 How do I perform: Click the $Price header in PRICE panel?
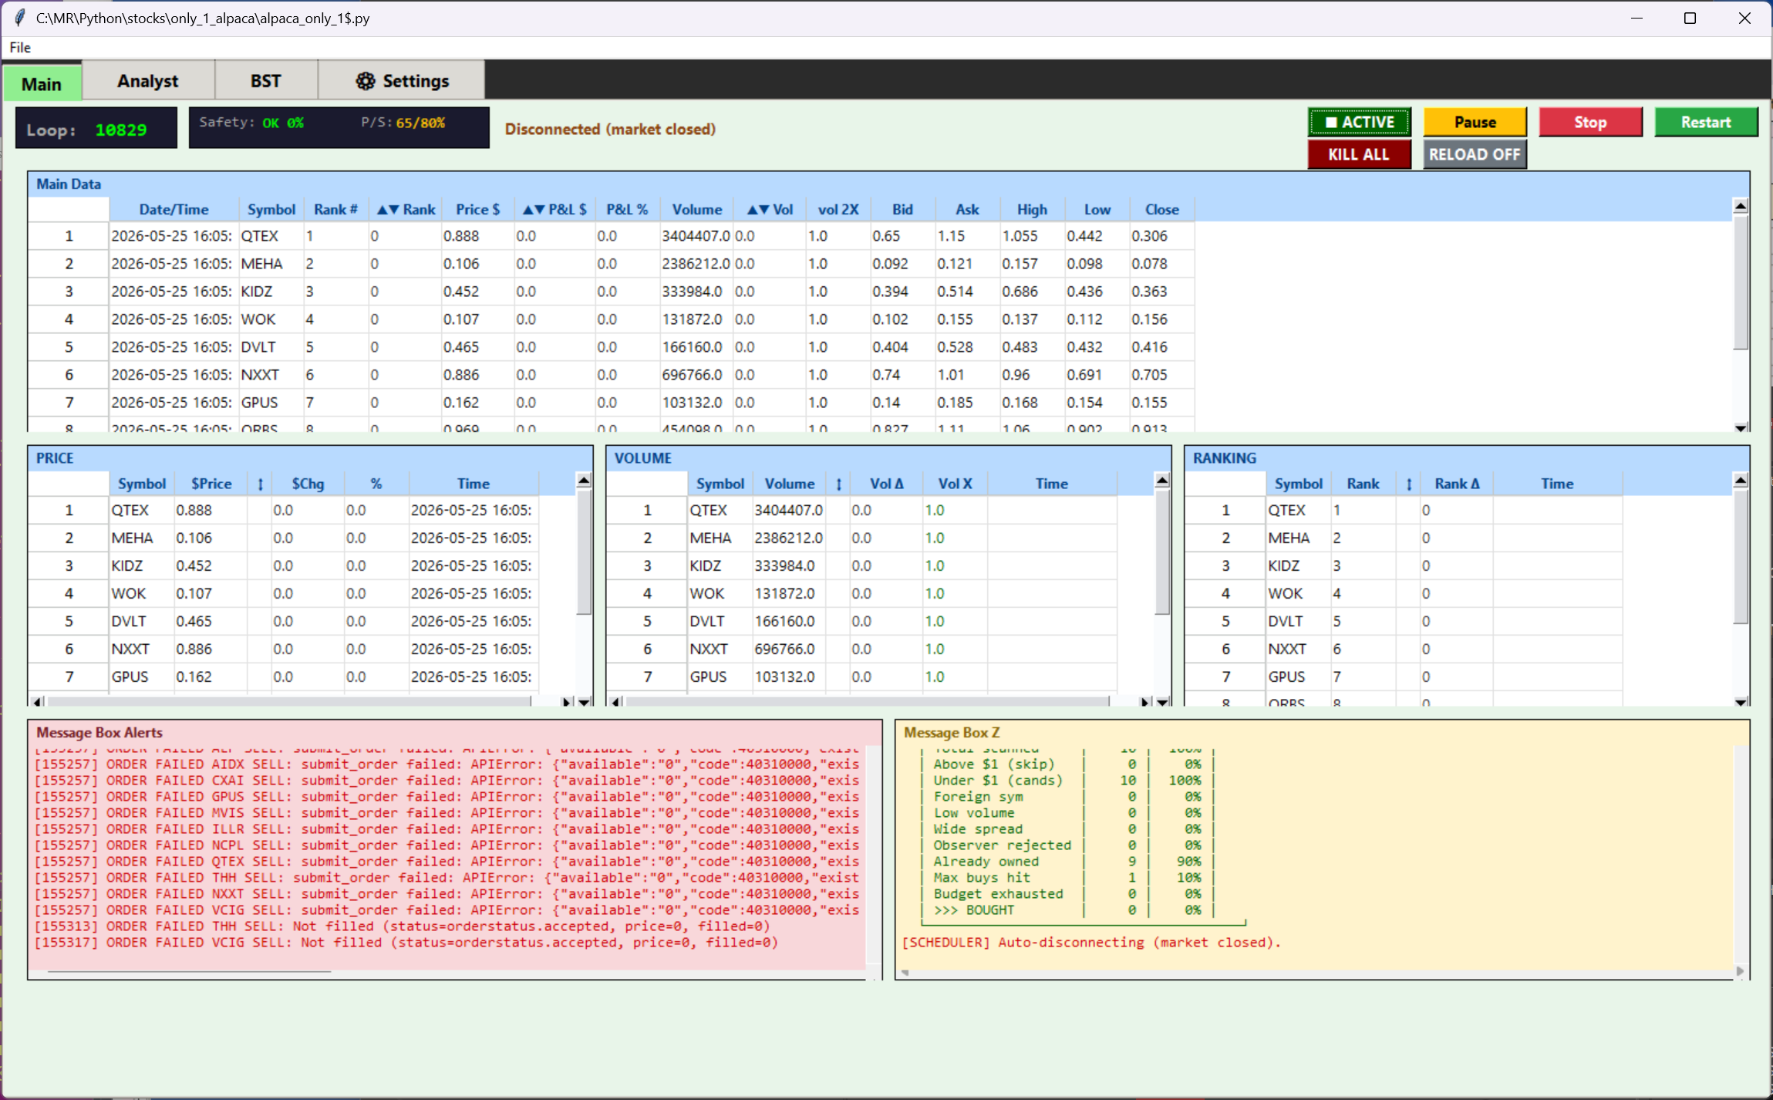[211, 484]
